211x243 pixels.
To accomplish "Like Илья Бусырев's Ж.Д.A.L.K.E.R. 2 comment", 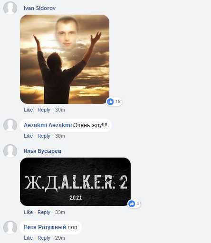I will pos(29,212).
